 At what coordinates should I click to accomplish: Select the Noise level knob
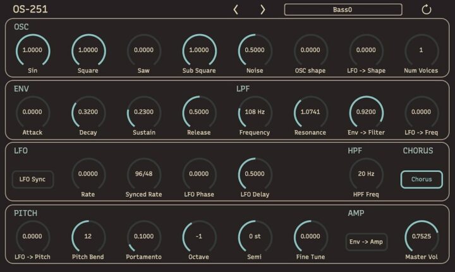tap(255, 51)
